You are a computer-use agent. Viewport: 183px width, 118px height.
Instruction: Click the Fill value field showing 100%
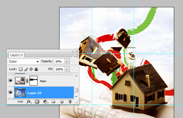point(59,69)
